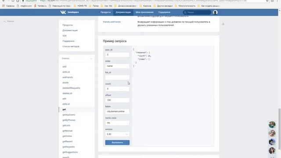The height and width of the screenshot is (158, 281).
Task: Open the add method link
Action: coord(65,67)
